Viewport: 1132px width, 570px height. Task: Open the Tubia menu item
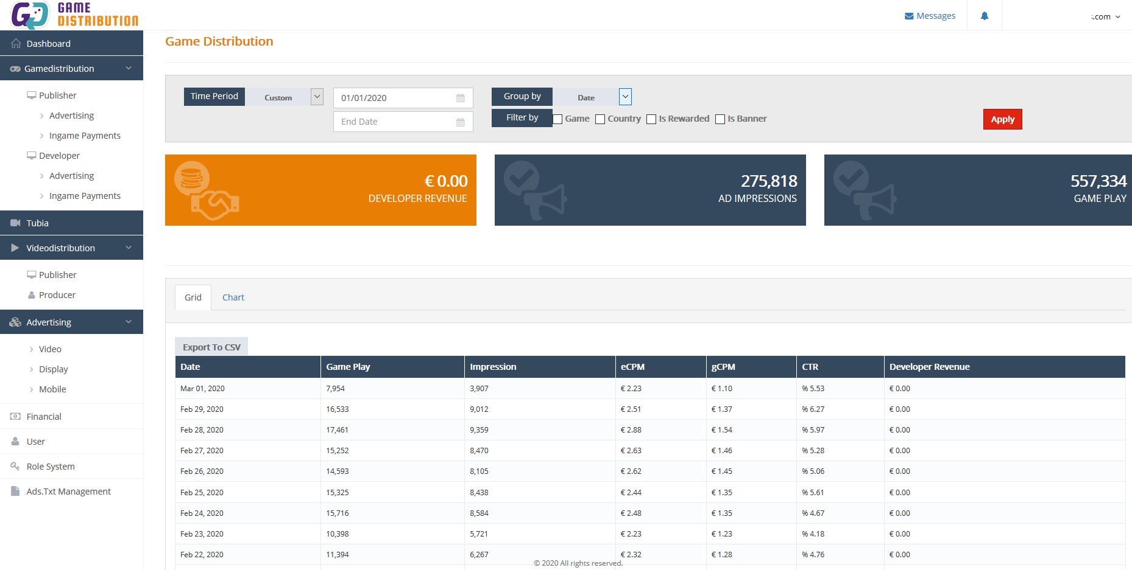pyautogui.click(x=71, y=223)
